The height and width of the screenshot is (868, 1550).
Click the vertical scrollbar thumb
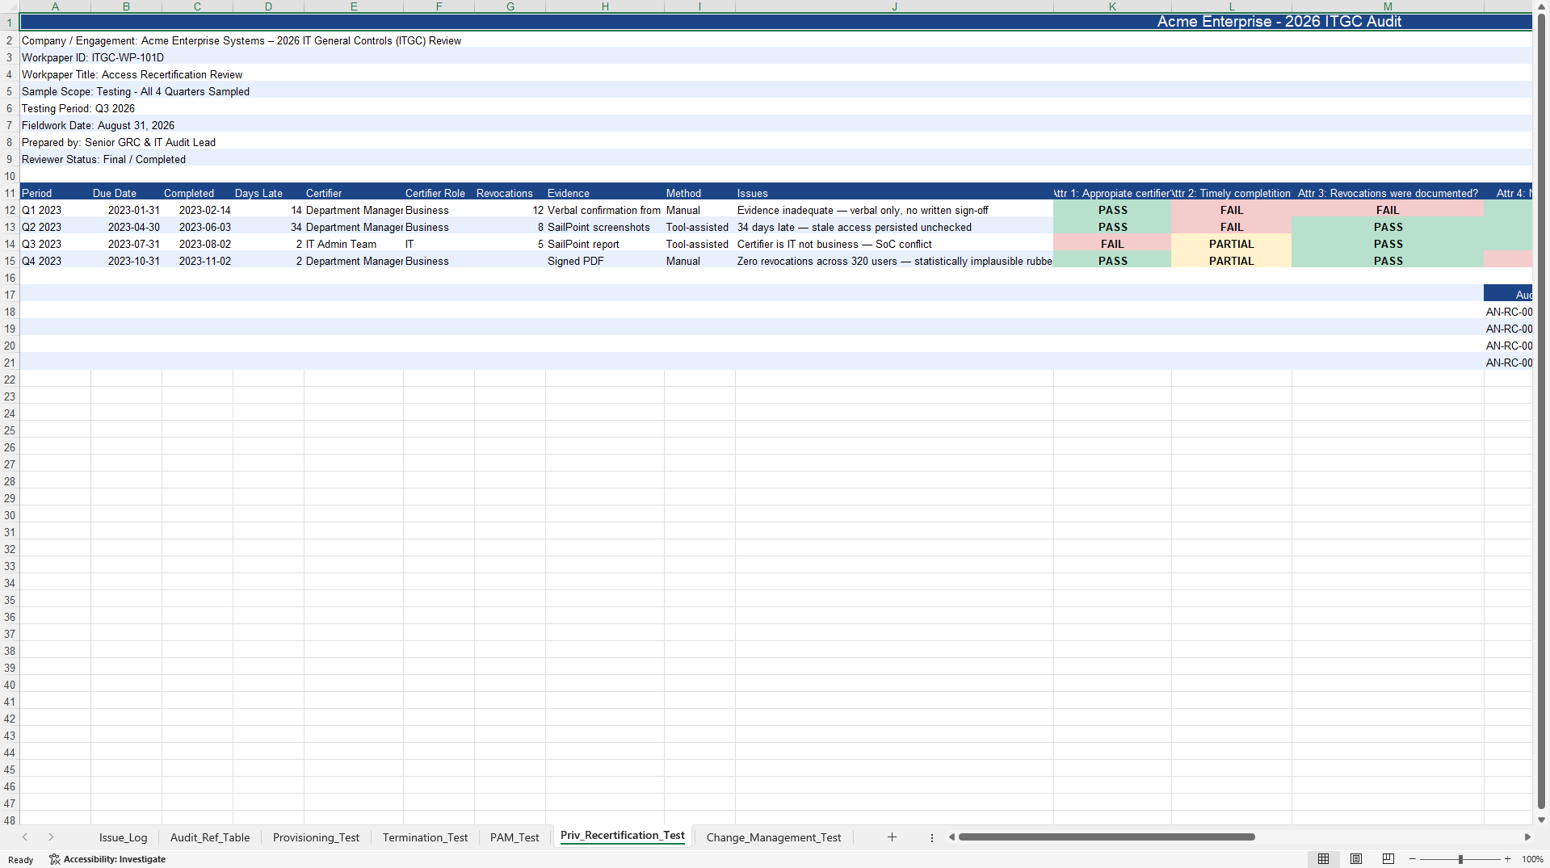[1541, 411]
